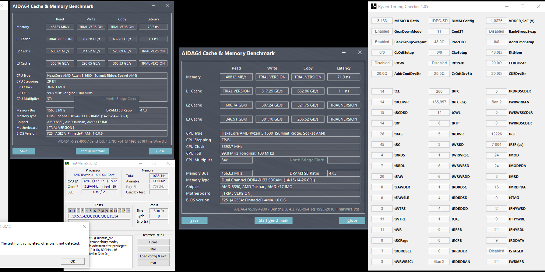Screen dimensions: 545x272
Task: Click the ProcODT 48.0Ω field
Action: click(439, 42)
